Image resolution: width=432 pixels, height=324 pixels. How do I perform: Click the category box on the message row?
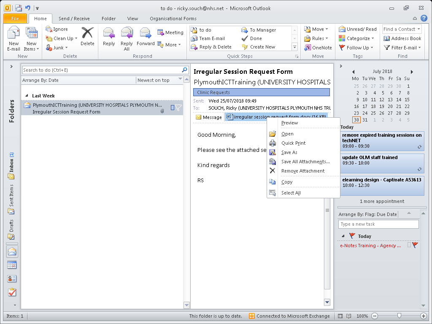coord(173,108)
